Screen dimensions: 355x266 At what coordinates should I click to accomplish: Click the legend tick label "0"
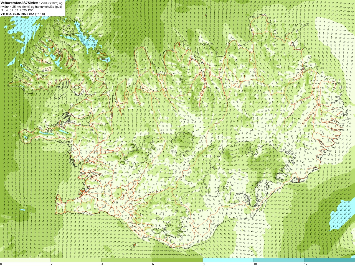1,264
